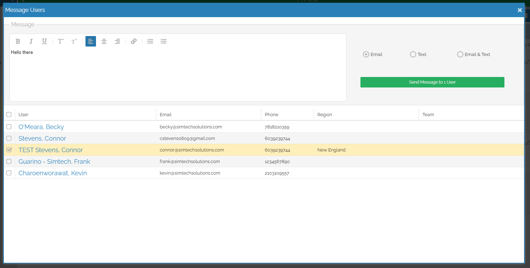Decrease the font size (subscript T icon)

tap(74, 41)
